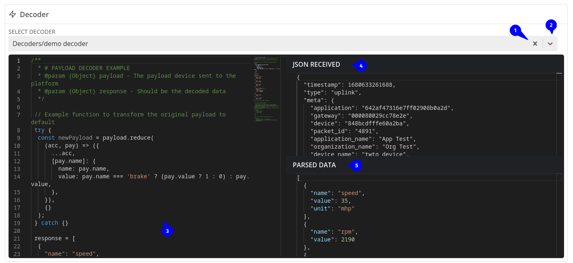Click the '(acc, pay) => ({' code line
The image size is (573, 263).
(72, 146)
